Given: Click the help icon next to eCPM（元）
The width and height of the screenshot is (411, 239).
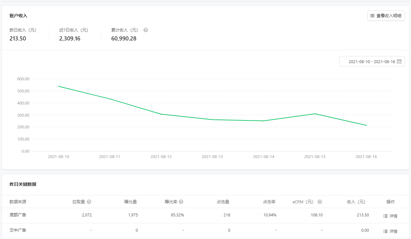Looking at the screenshot, I should point(320,202).
